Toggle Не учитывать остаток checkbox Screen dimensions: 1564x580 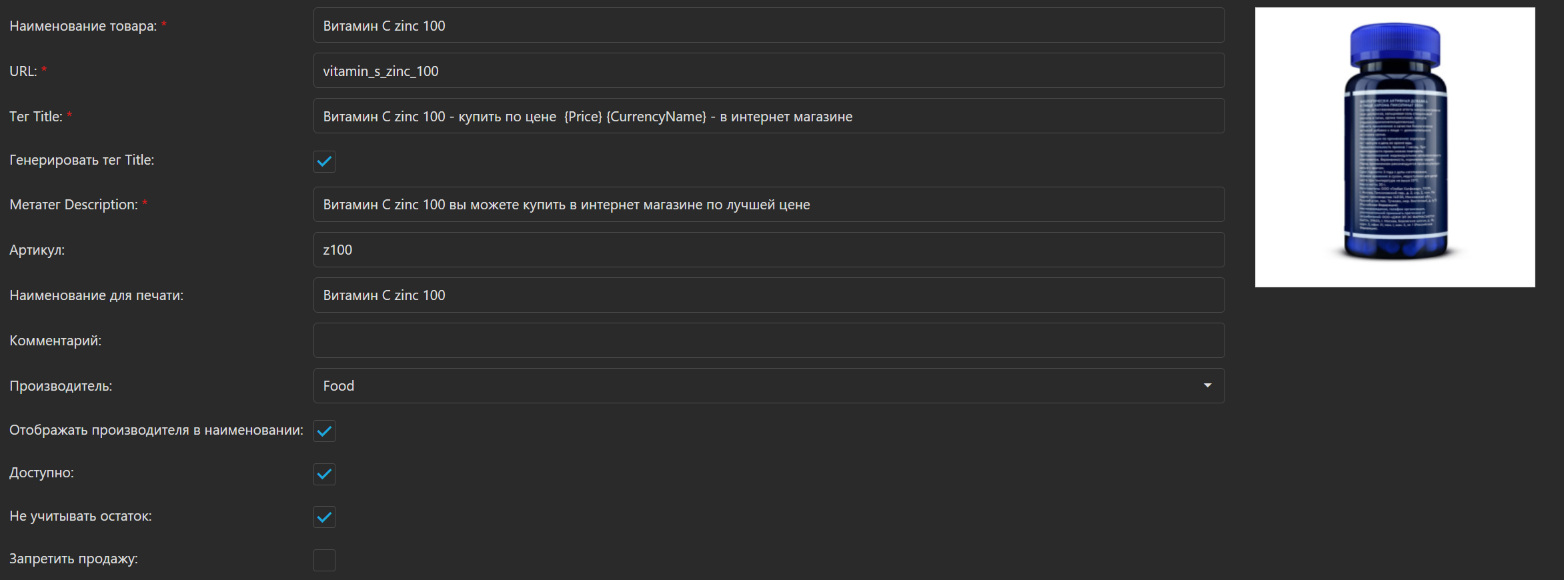point(324,517)
